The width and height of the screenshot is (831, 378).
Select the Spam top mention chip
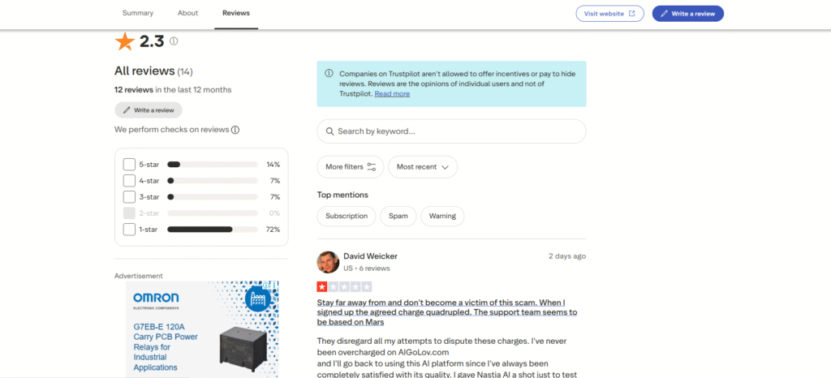click(x=398, y=216)
